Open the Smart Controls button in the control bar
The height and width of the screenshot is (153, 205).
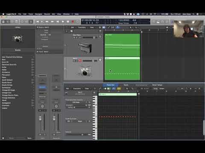[22, 22]
